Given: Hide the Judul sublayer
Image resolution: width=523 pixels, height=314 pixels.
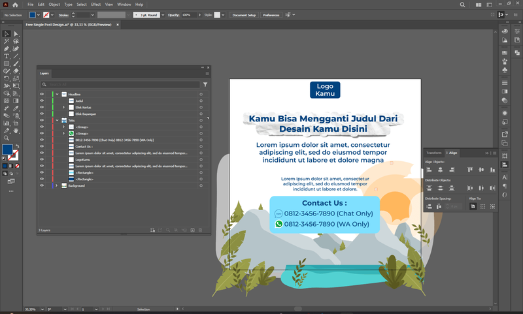Looking at the screenshot, I should coord(42,101).
